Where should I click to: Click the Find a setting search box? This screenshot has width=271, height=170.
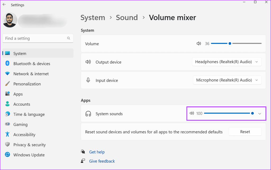click(x=34, y=38)
